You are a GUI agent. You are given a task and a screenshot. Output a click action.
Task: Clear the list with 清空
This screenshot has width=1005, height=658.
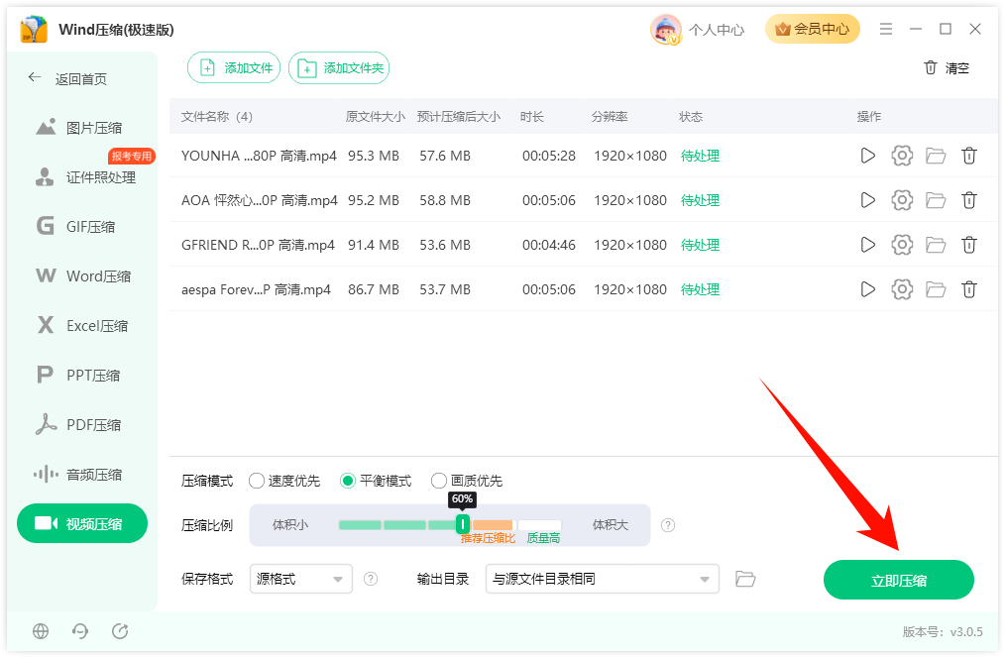pos(947,68)
